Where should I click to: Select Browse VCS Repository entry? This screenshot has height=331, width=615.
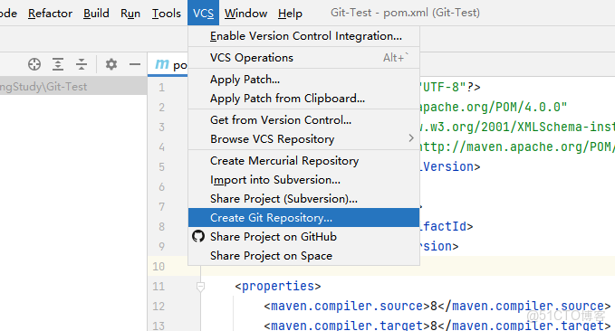[304, 139]
